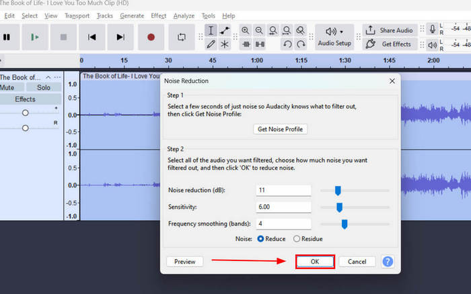Click the 1:00 mark on the timeline
Screen dimensions: 471x294
tap(257, 60)
